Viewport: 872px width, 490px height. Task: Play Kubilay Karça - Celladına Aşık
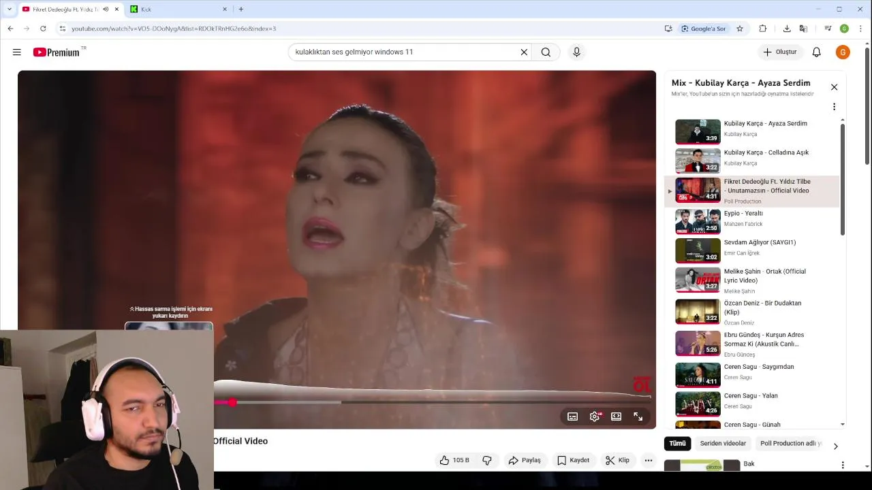pyautogui.click(x=752, y=161)
